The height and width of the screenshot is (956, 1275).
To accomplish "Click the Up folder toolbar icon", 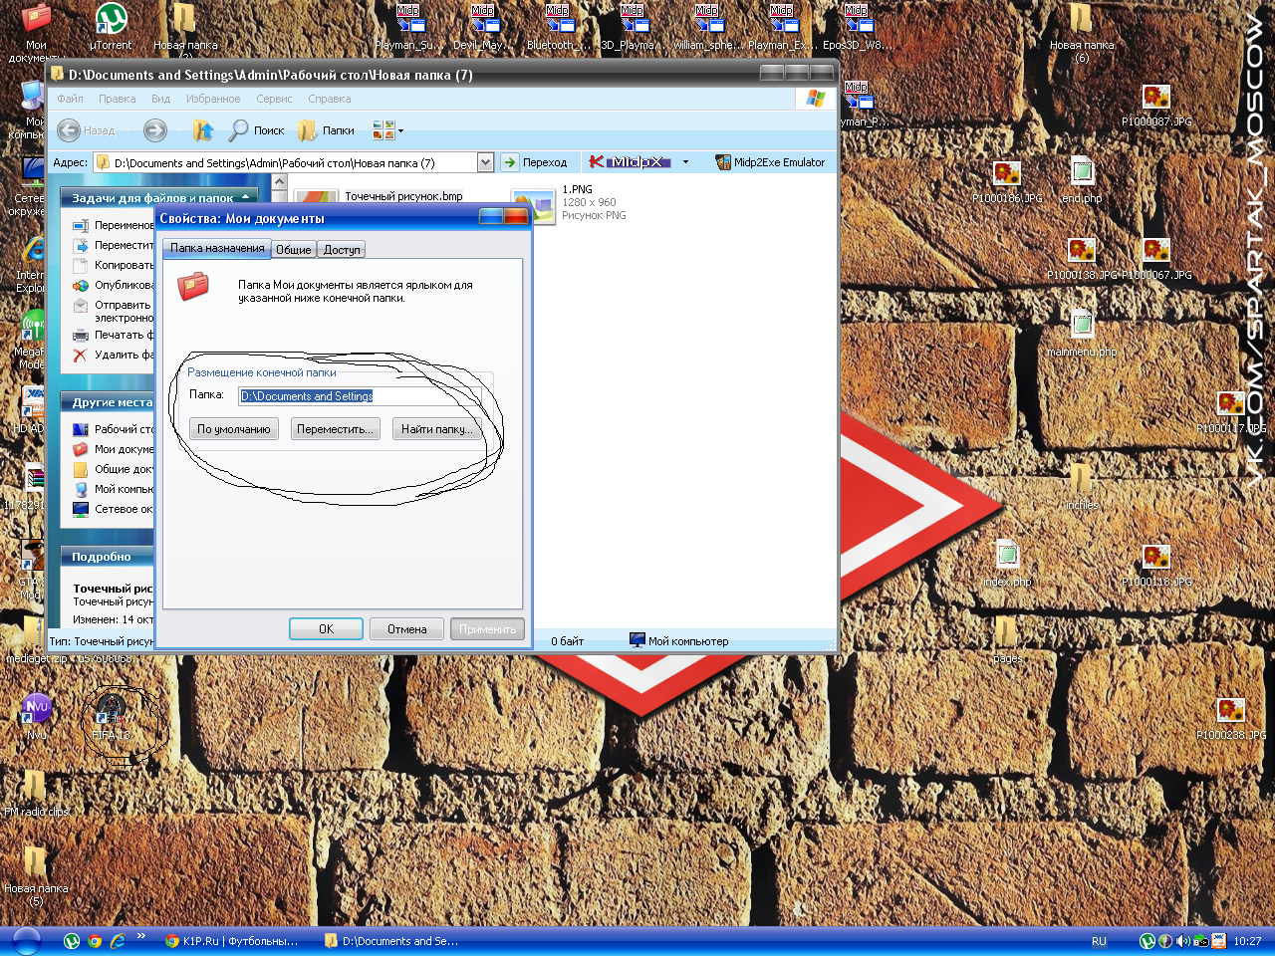I will (x=202, y=130).
